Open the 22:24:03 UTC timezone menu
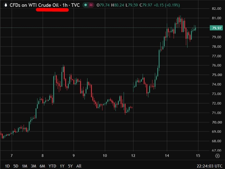Image resolution: width=225 pixels, height=169 pixels. coord(209,166)
